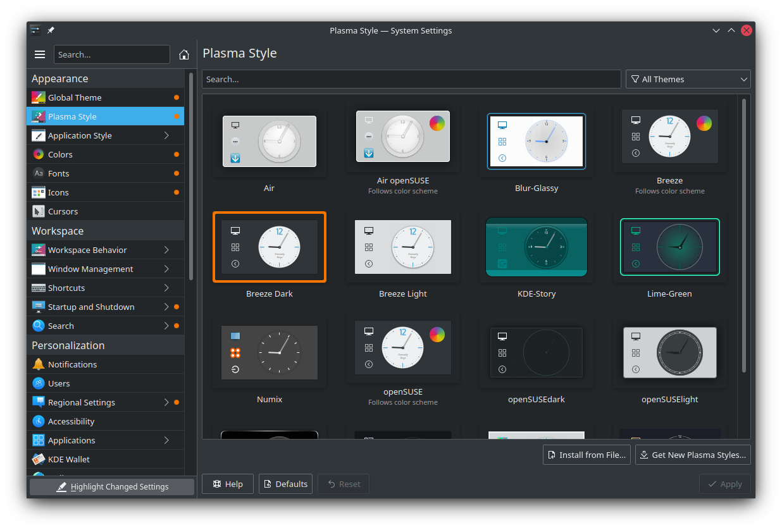
Task: Open the hamburger menu above the sidebar
Action: tap(39, 54)
